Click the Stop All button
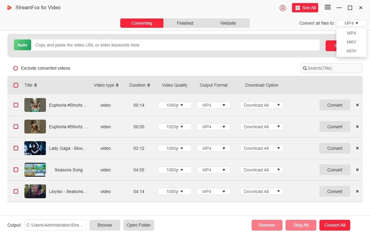 tap(301, 225)
